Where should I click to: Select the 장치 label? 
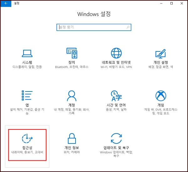click(x=72, y=62)
